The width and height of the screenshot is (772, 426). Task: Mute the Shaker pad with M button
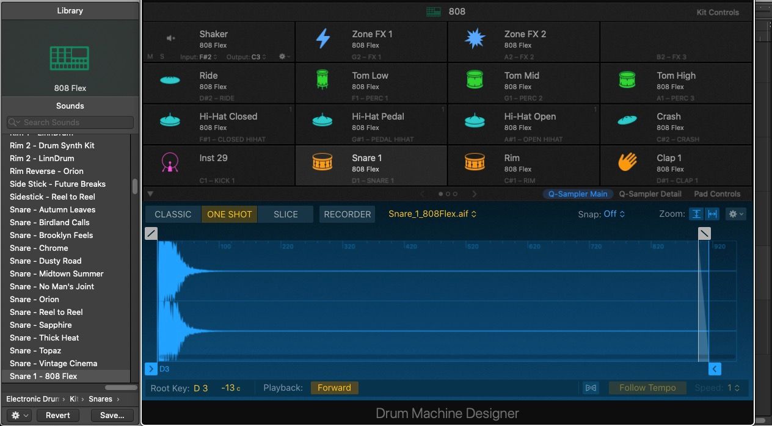click(x=151, y=57)
